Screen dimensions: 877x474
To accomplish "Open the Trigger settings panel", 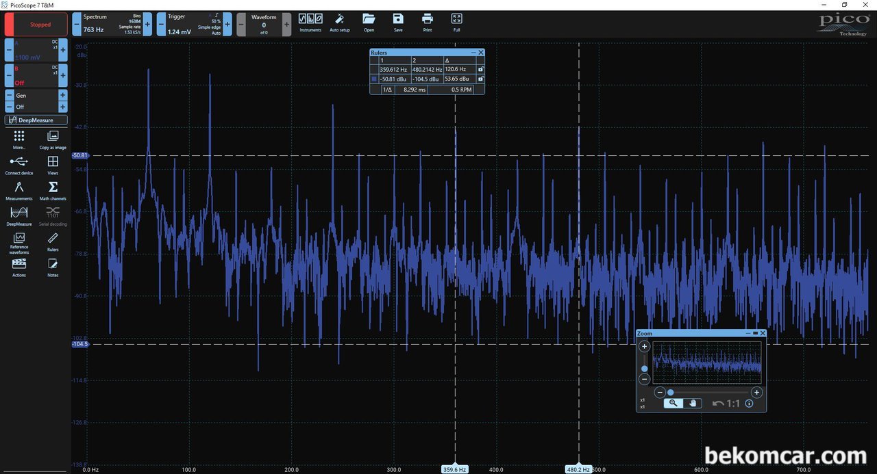I will point(195,25).
